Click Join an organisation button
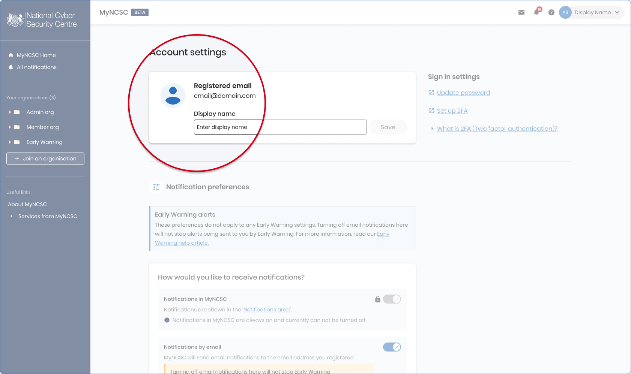This screenshot has height=374, width=631. pos(45,159)
